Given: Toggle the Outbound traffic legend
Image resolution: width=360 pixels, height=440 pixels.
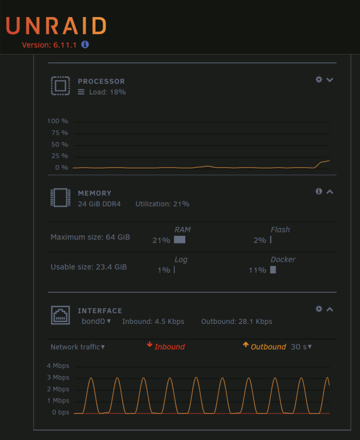Looking at the screenshot, I should coord(264,346).
